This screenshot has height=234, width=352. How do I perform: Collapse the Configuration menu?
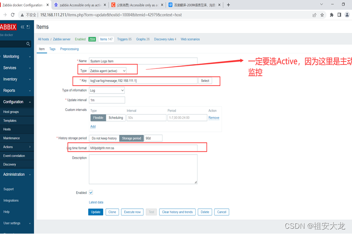click(x=17, y=102)
